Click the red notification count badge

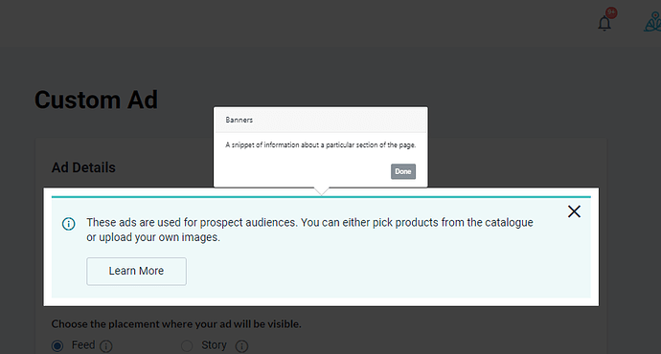(x=611, y=12)
